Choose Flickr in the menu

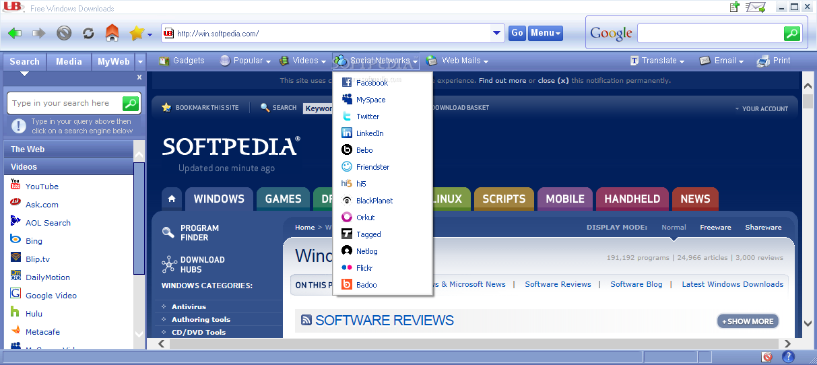(383, 268)
